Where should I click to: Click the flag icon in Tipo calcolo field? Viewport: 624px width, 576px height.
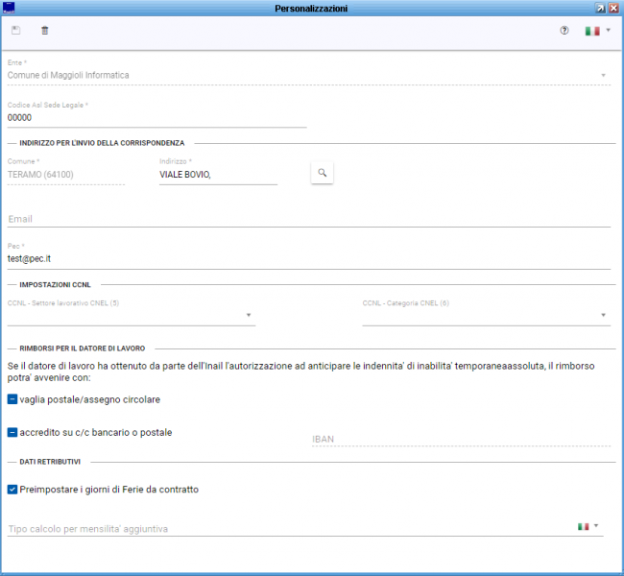coord(583,526)
